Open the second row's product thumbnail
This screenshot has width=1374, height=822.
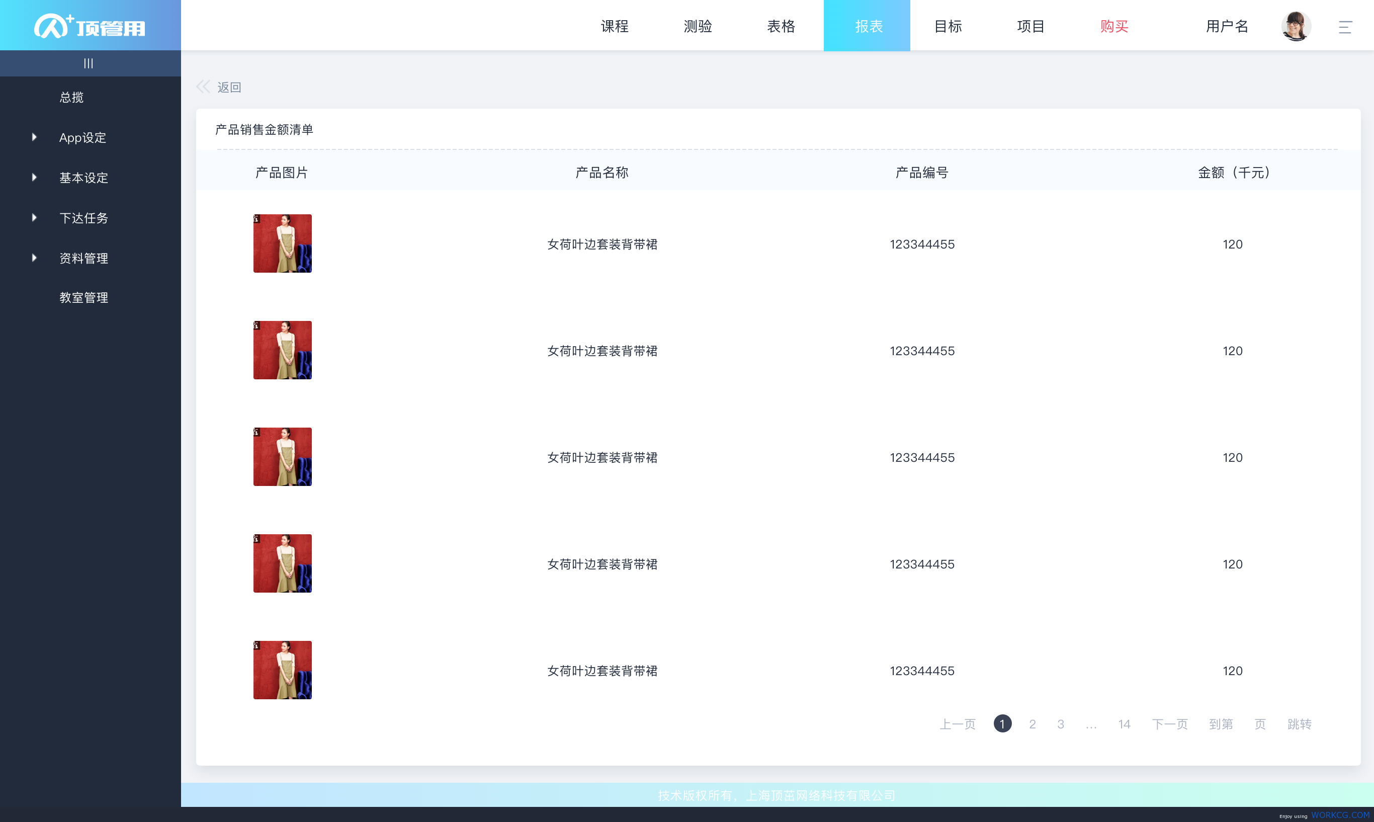(282, 350)
